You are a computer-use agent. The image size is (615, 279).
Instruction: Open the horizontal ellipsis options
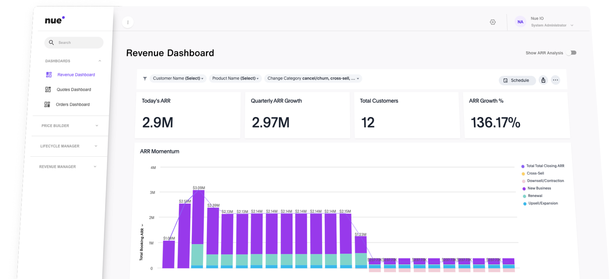pos(555,80)
